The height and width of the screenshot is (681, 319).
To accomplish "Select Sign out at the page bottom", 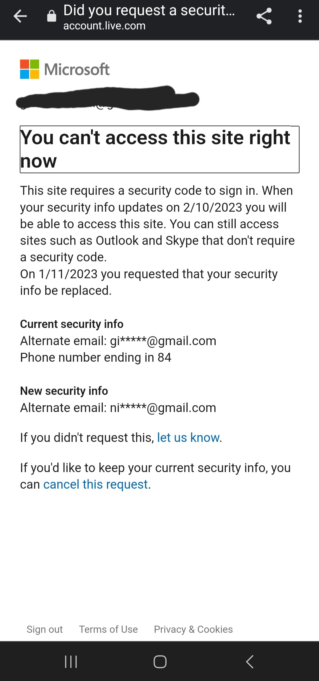I will click(45, 629).
